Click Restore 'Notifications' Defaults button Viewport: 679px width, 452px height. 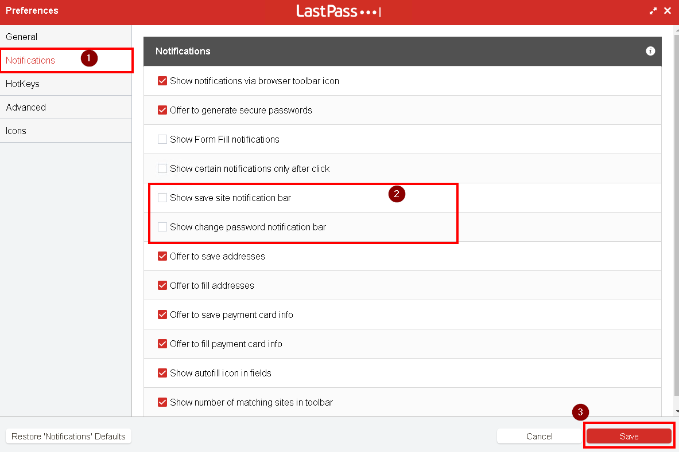(x=68, y=437)
